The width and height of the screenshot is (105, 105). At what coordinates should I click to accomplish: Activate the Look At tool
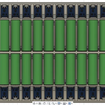(x=40, y=103)
